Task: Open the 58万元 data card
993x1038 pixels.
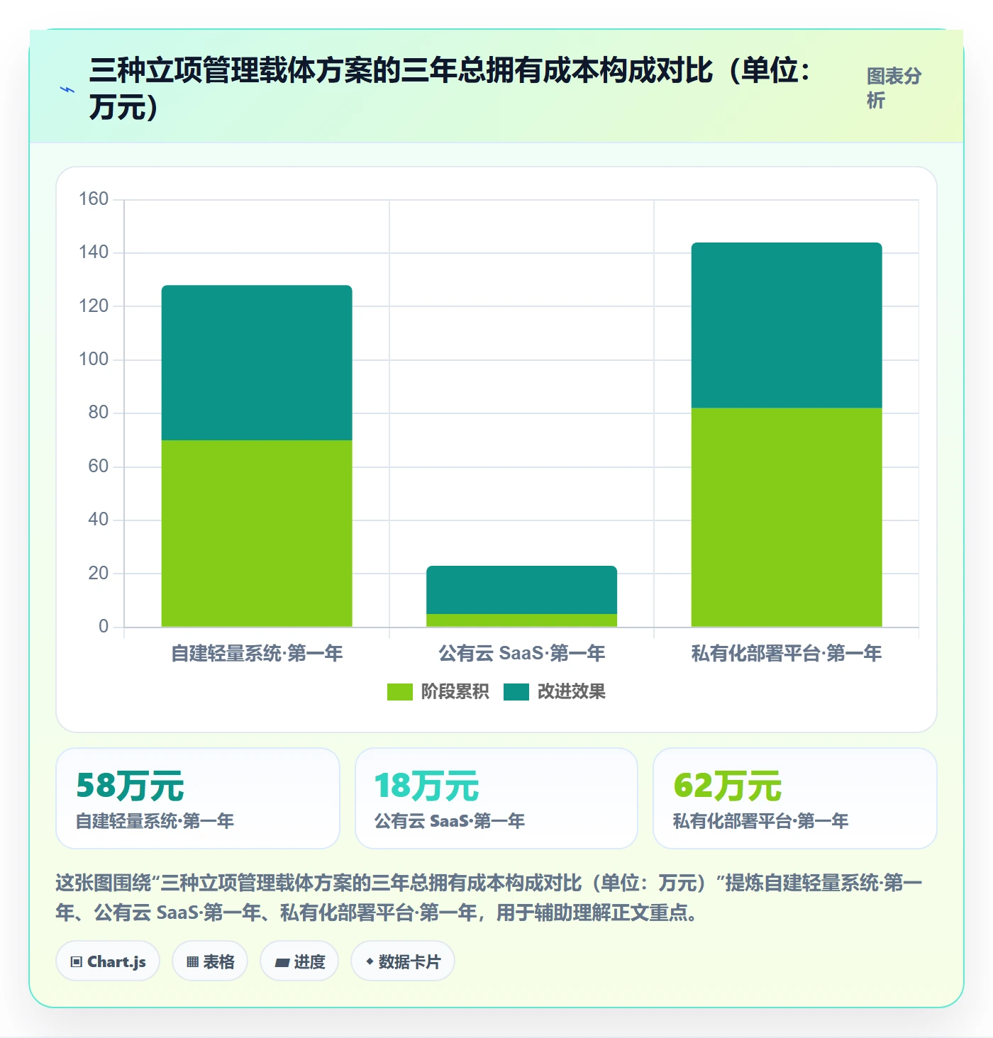Action: (198, 798)
